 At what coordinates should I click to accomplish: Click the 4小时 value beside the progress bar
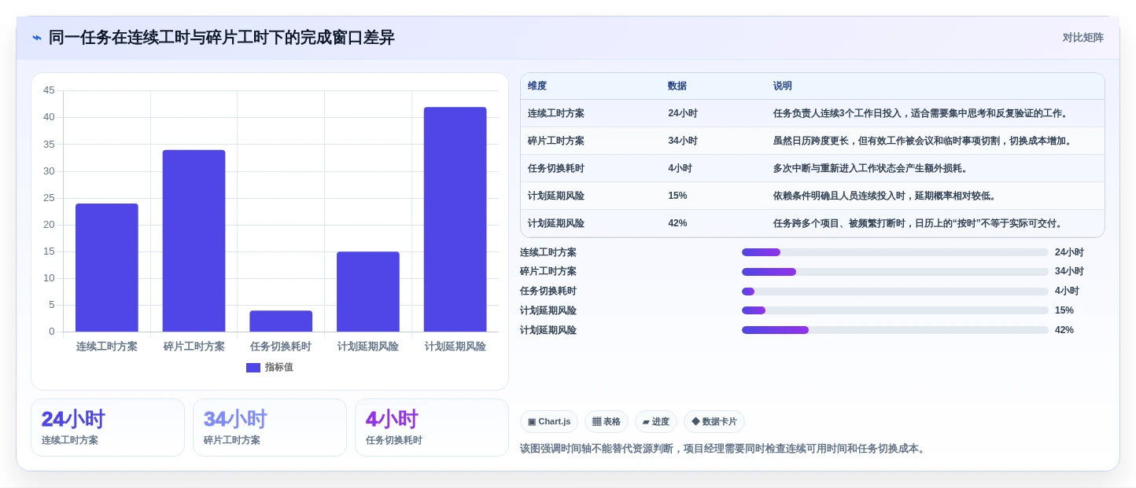(1067, 291)
